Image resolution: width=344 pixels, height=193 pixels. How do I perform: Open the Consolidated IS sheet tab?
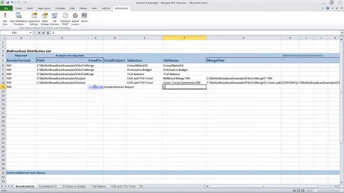48,186
